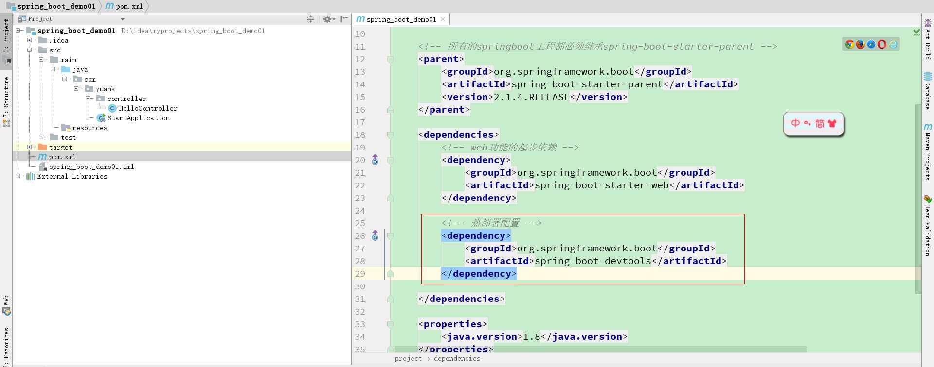Click the IME punctuation toggle

(x=808, y=123)
